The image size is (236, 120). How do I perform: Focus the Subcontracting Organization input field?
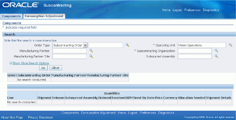195,51
